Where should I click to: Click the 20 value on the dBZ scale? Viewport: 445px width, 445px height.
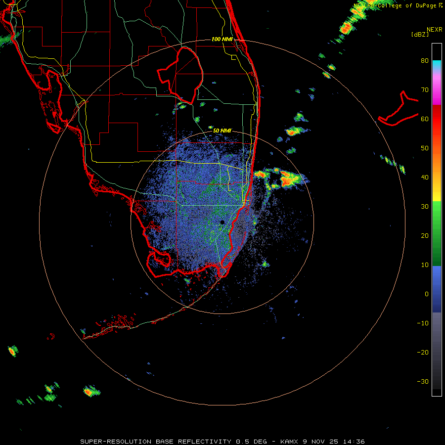pyautogui.click(x=425, y=236)
